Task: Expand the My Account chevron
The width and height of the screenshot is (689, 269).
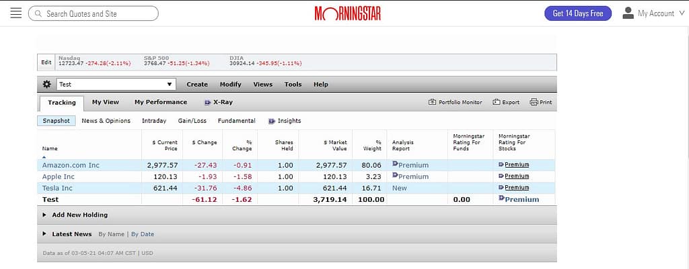Action: coord(682,13)
